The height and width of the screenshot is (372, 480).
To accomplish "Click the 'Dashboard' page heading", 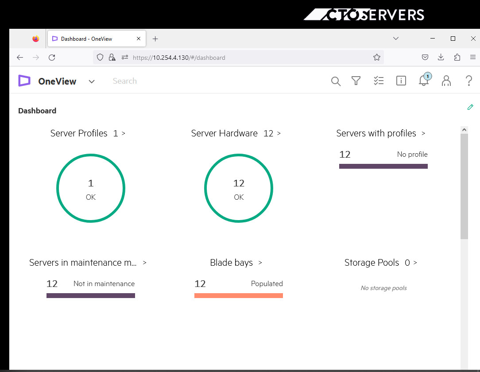I will click(x=37, y=111).
